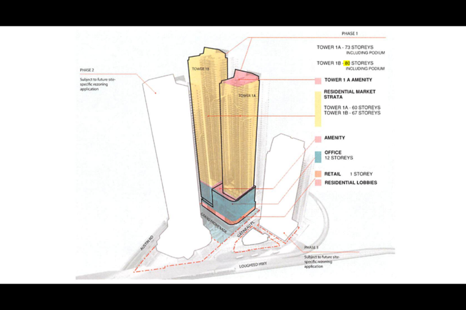The height and width of the screenshot is (310, 466).
Task: Click the pink Residential Lobbies legend swatch
Action: click(318, 183)
